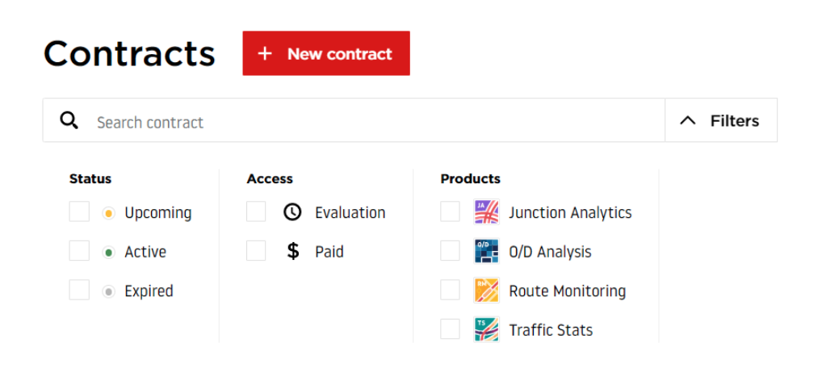Click the O/D Analysis product icon

pyautogui.click(x=486, y=251)
